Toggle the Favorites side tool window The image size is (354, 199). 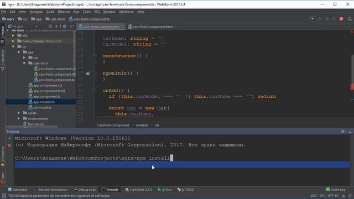[3, 156]
